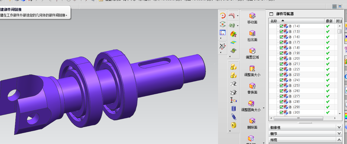This screenshot has width=347, height=144.
Task: Click the blue diagonal spring icon
Action: tap(233, 117)
